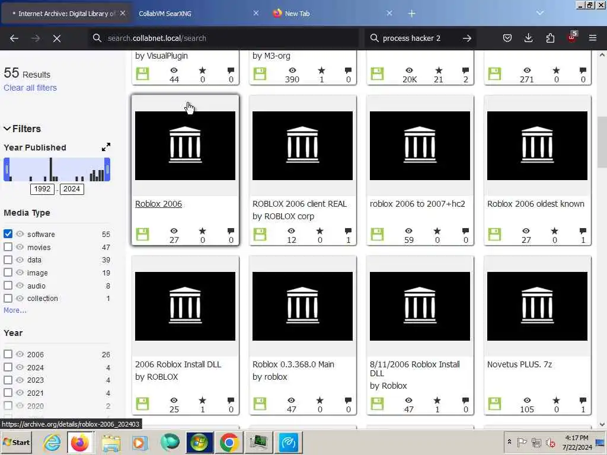Image resolution: width=607 pixels, height=455 pixels.
Task: Switch to the CollabVM SearXNG tab
Action: (165, 14)
